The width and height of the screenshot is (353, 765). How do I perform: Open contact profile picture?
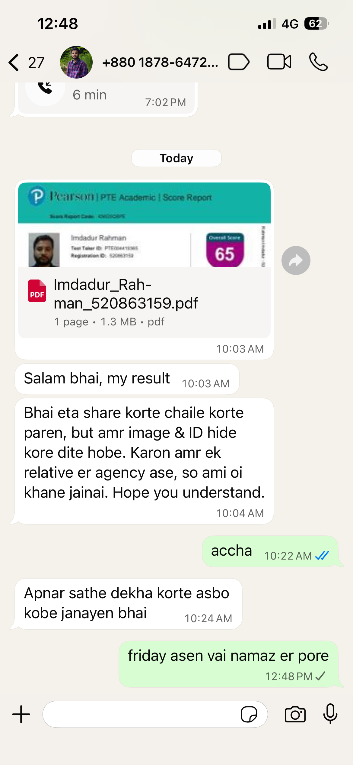click(76, 62)
